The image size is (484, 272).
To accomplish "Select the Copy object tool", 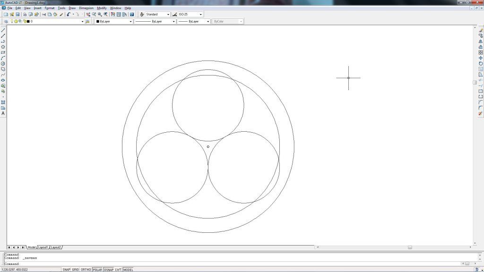I will pos(481,36).
